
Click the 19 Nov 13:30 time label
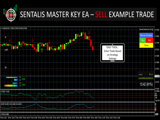117,118
